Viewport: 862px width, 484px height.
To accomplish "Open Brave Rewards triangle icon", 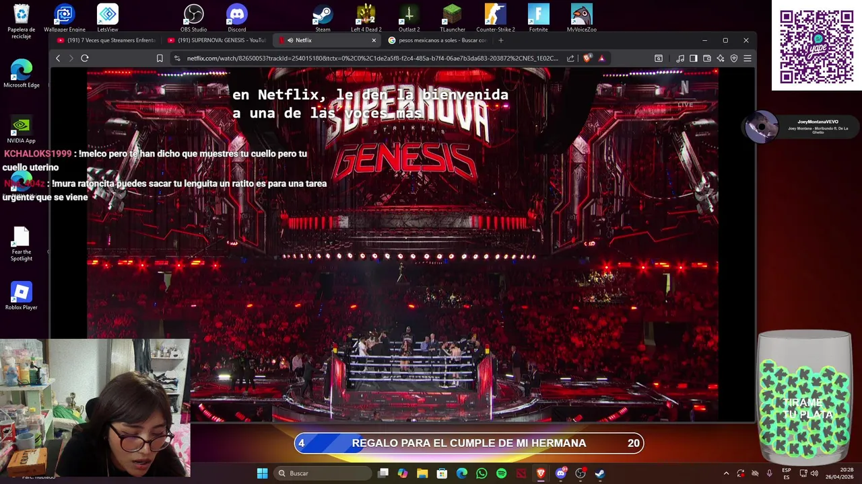I will [x=601, y=58].
